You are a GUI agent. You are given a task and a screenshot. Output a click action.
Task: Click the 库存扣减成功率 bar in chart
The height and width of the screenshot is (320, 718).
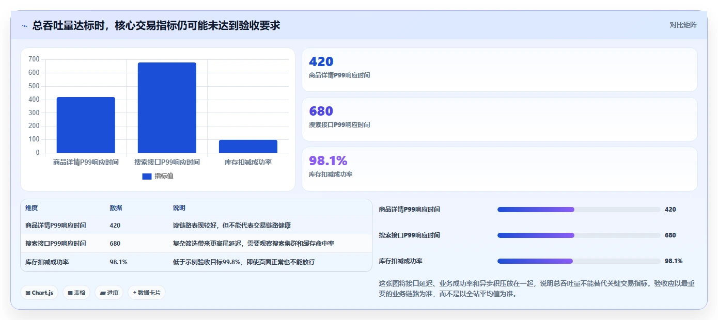248,146
